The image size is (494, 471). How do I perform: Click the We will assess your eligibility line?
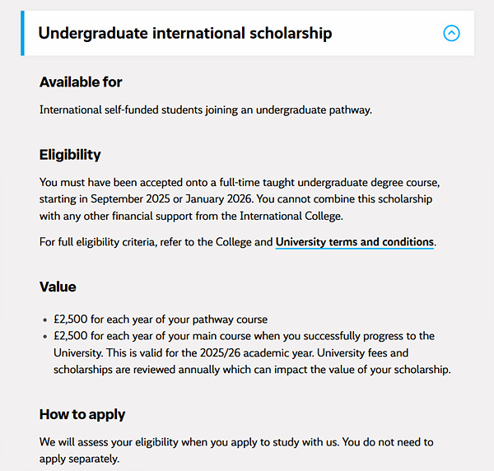[236, 442]
